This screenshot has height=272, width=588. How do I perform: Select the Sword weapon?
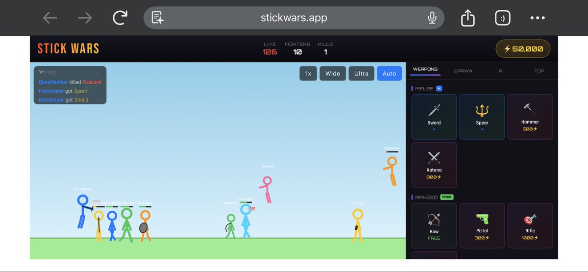point(434,117)
